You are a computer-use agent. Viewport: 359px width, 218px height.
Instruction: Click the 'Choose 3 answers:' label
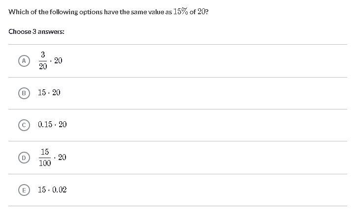coord(36,31)
